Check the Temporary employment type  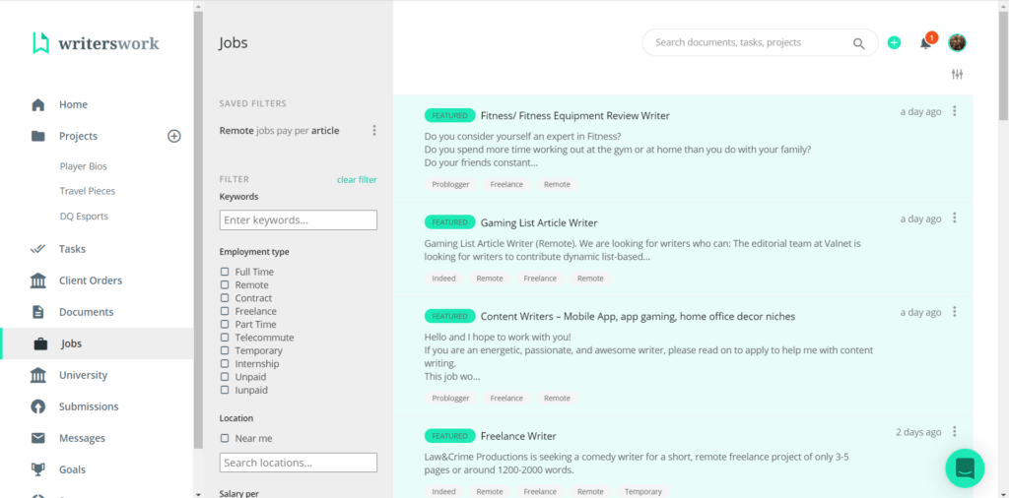click(225, 350)
